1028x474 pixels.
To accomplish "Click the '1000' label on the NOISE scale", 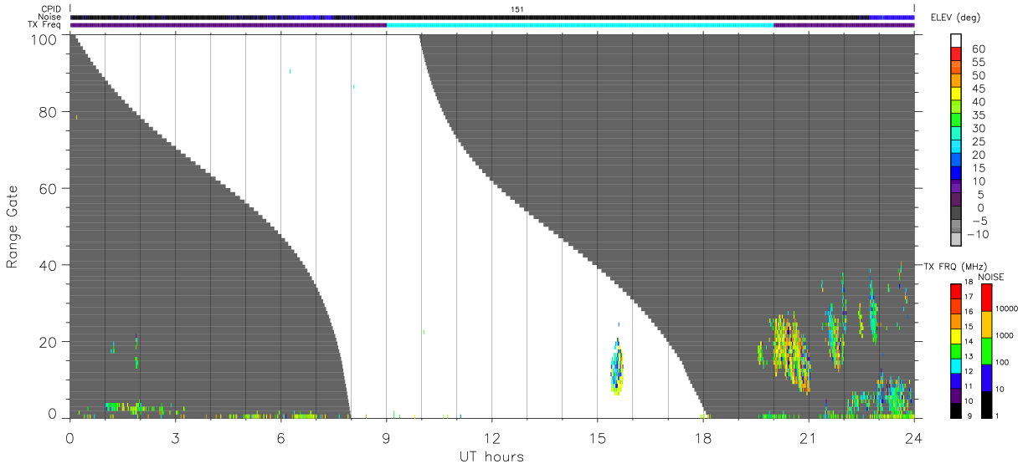I will (1005, 335).
